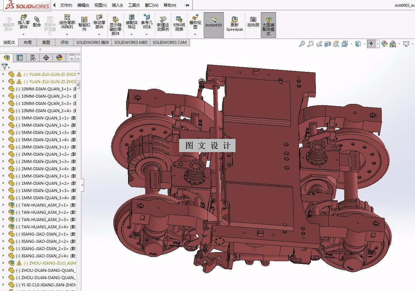The image size is (415, 291).
Task: Click the feature tree filter funnel
Action: point(4,67)
